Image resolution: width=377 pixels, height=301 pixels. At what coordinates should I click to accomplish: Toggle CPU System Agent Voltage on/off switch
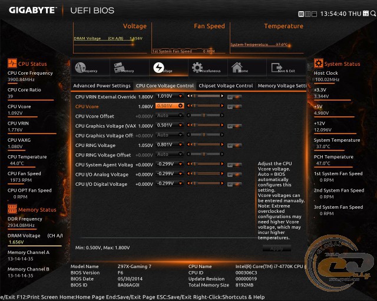pos(234,165)
